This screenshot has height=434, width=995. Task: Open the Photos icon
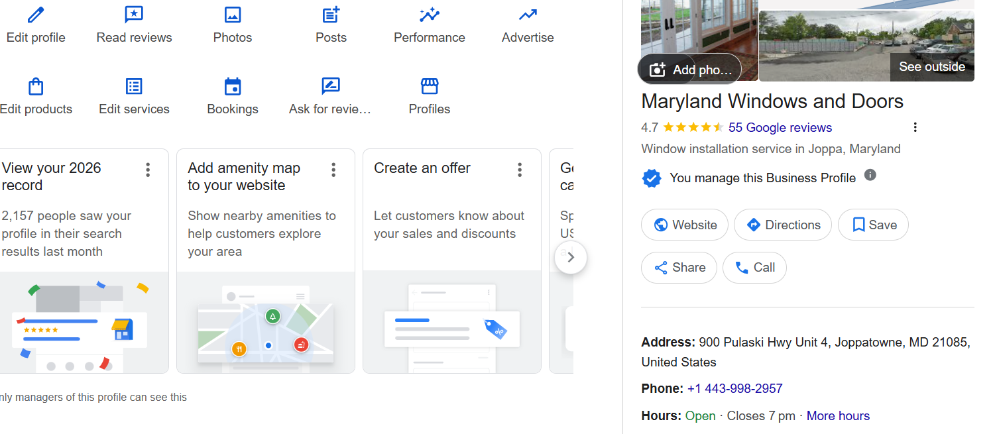tap(233, 15)
